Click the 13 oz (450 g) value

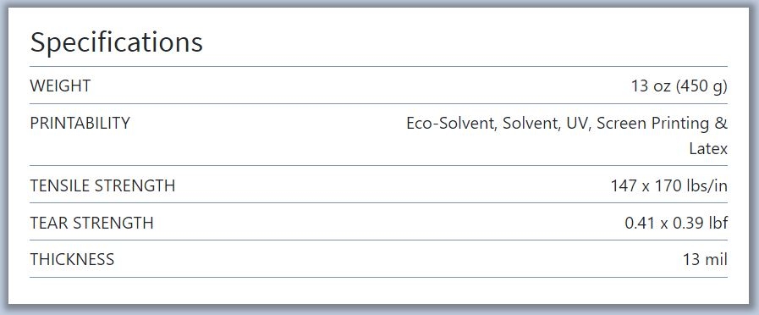click(x=679, y=86)
